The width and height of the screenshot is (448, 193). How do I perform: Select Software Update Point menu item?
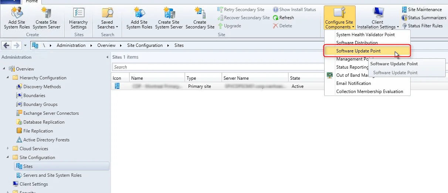point(367,51)
